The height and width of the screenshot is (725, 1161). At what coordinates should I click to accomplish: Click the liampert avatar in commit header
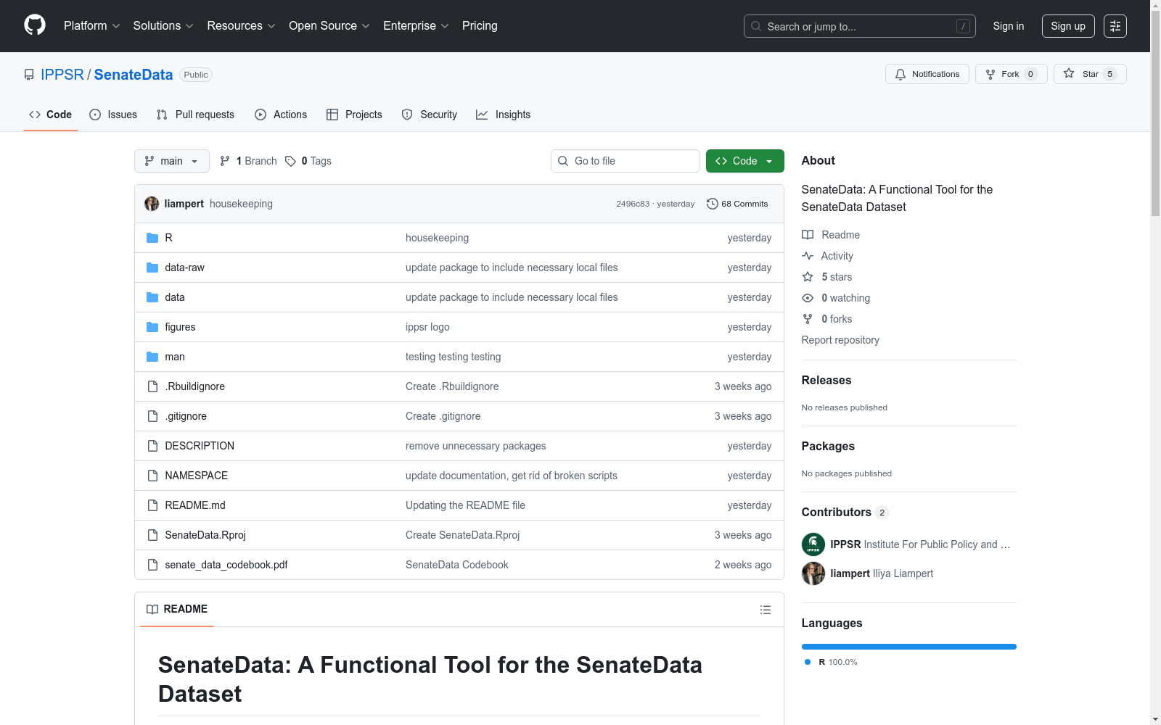[x=152, y=204]
